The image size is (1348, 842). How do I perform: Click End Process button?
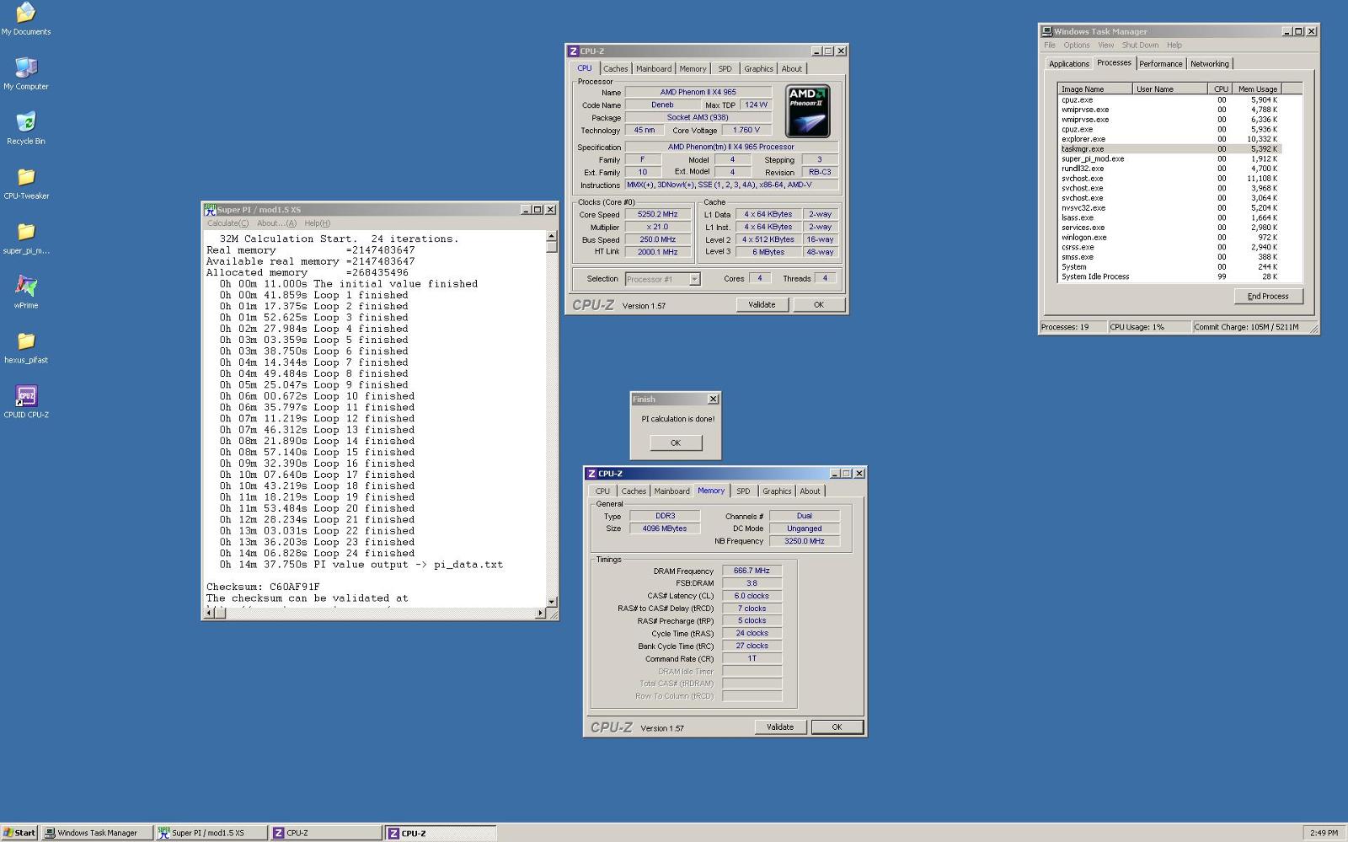1268,297
